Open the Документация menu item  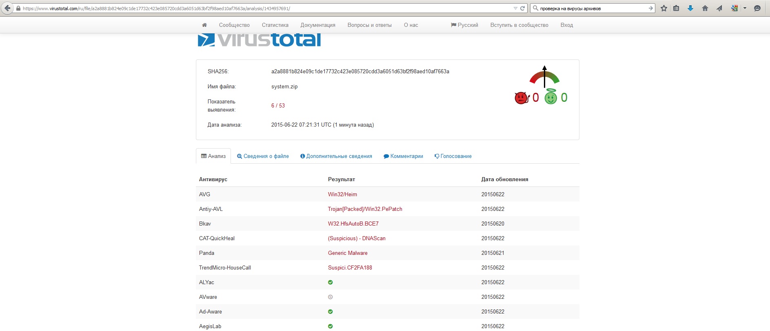(318, 25)
